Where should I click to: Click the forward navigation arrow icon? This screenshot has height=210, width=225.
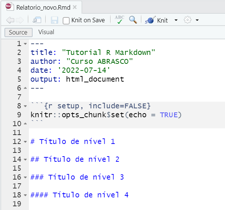point(20,20)
